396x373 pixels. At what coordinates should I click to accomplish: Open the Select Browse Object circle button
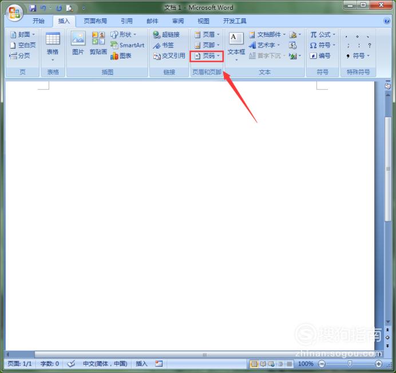[387, 338]
